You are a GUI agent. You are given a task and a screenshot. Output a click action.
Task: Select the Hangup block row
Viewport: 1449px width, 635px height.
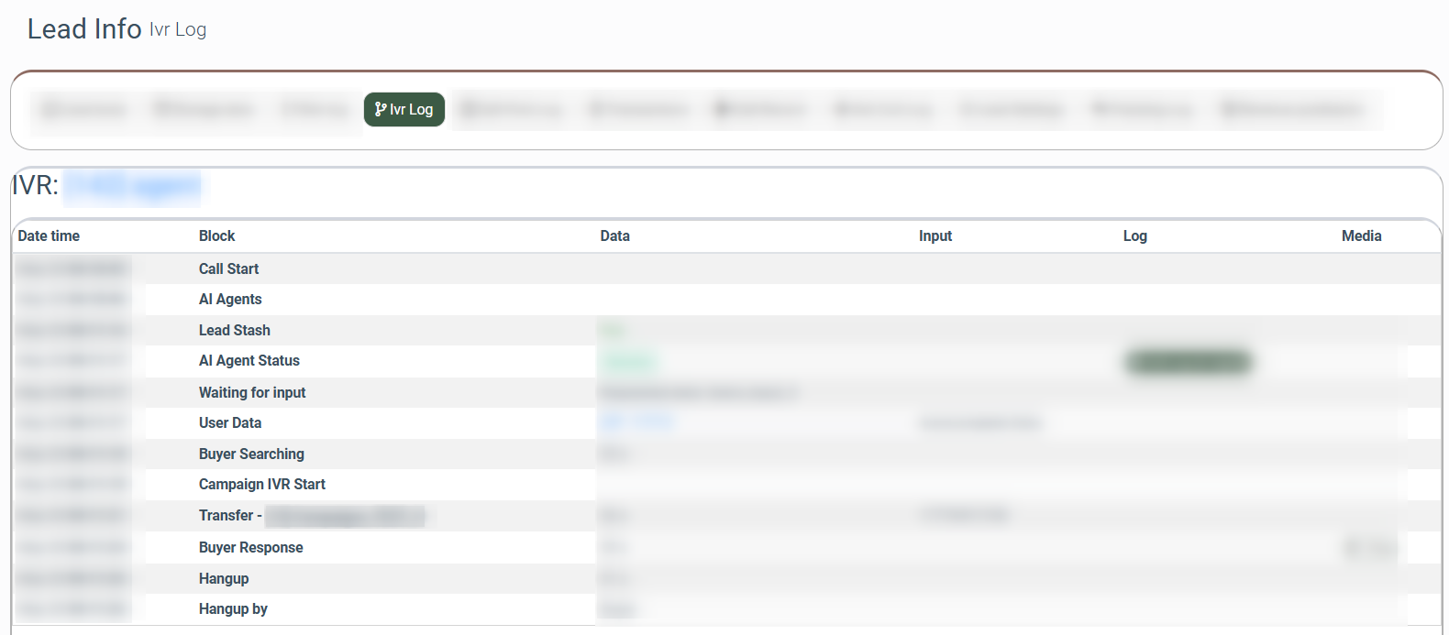224,578
